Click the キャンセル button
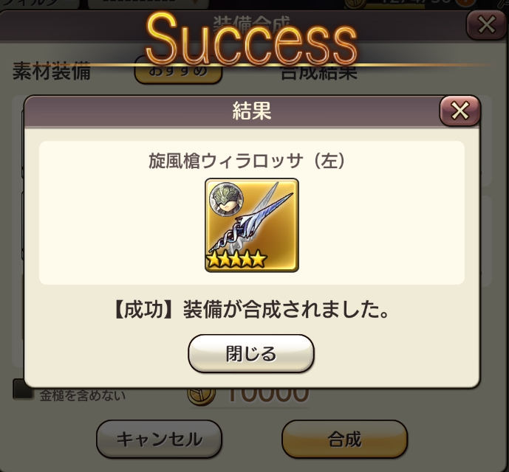The width and height of the screenshot is (509, 472). point(159,440)
